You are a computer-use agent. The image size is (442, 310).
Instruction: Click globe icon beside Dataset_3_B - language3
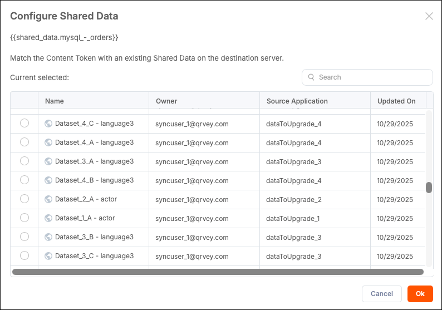pos(48,237)
